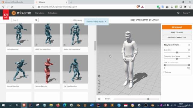Select the House Dancing animation thumbnail

tap(19, 69)
